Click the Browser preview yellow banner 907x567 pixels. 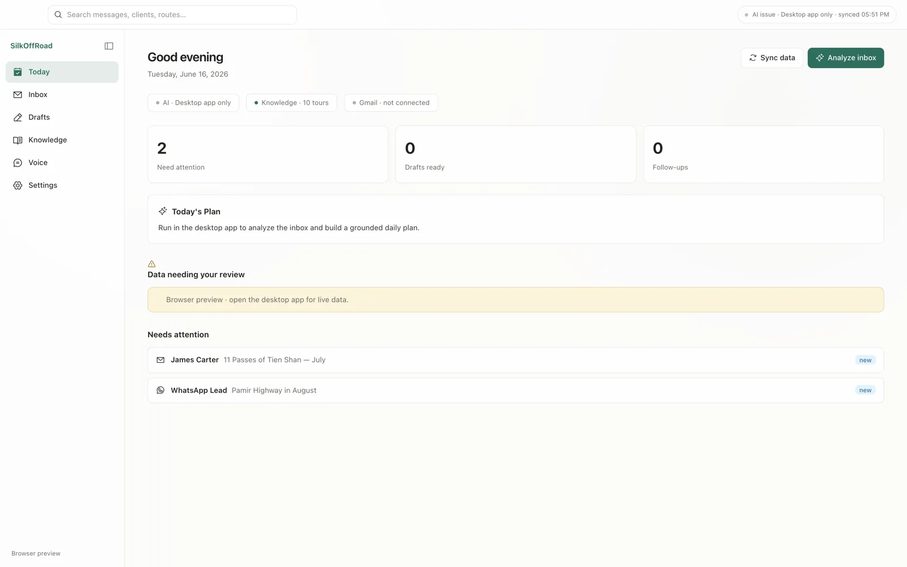(x=515, y=299)
